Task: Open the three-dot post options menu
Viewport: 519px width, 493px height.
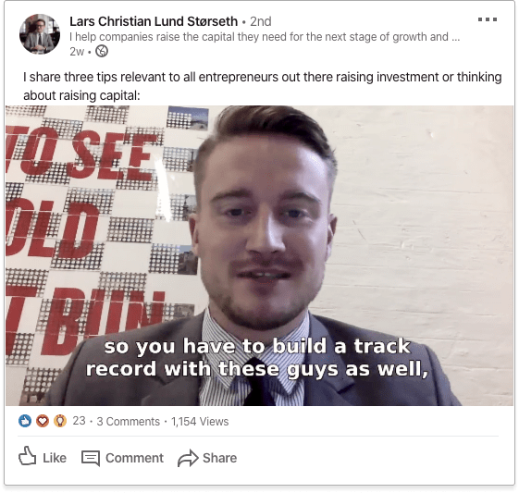Action: point(488,19)
